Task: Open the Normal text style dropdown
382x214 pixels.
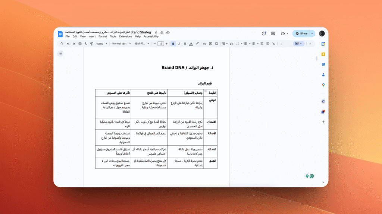Action: 121,44
